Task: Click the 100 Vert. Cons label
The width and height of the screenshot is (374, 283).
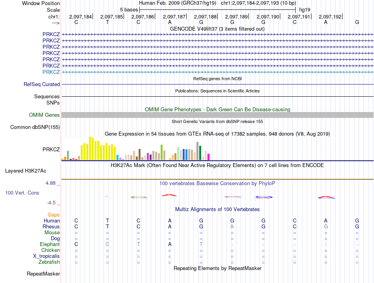Action: tap(22, 193)
